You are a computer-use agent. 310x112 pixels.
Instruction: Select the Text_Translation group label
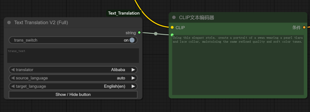[x=124, y=13]
